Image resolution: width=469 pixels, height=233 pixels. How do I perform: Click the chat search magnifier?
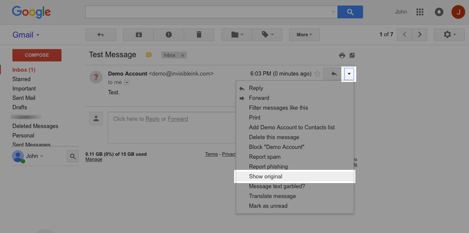pyautogui.click(x=72, y=156)
